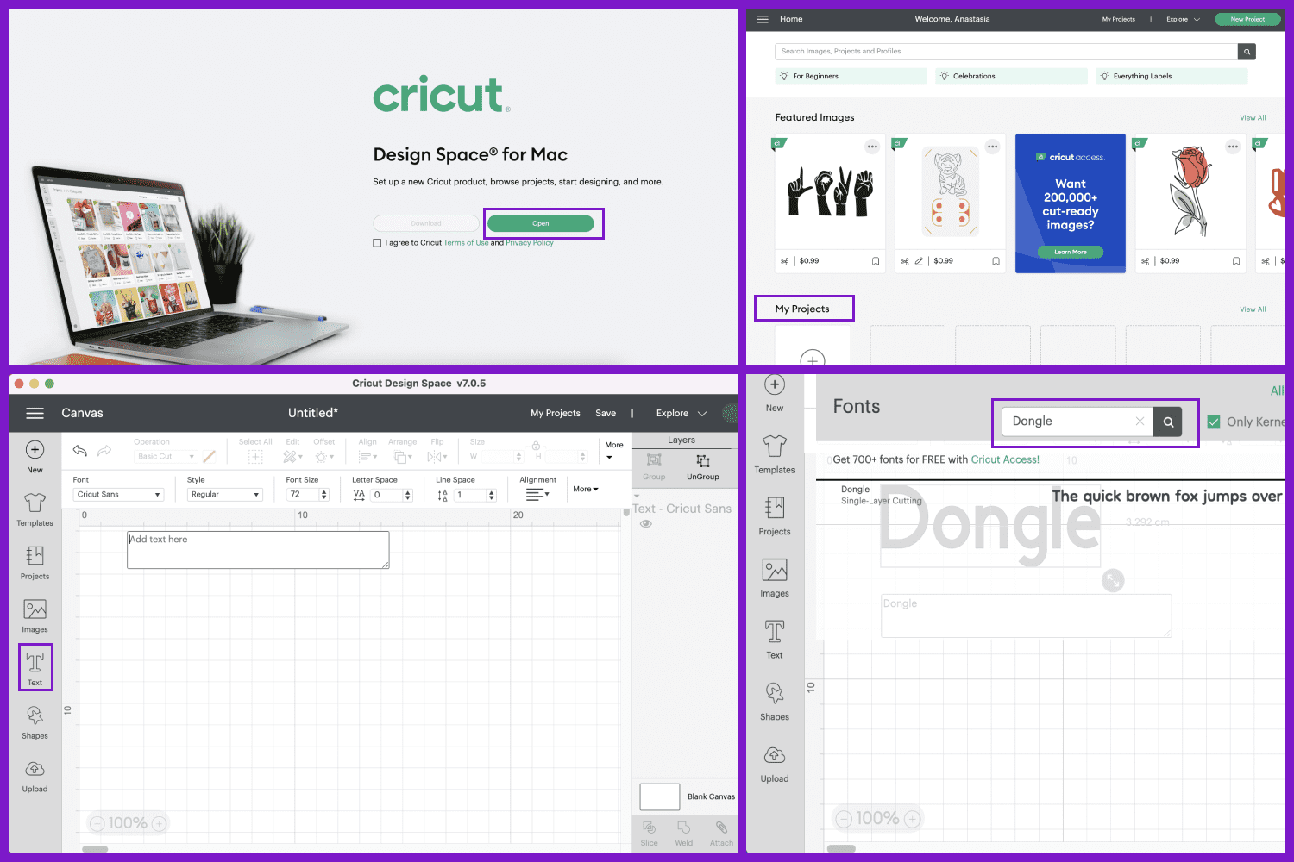Open the Privacy Policy link
The height and width of the screenshot is (862, 1294).
tap(530, 243)
